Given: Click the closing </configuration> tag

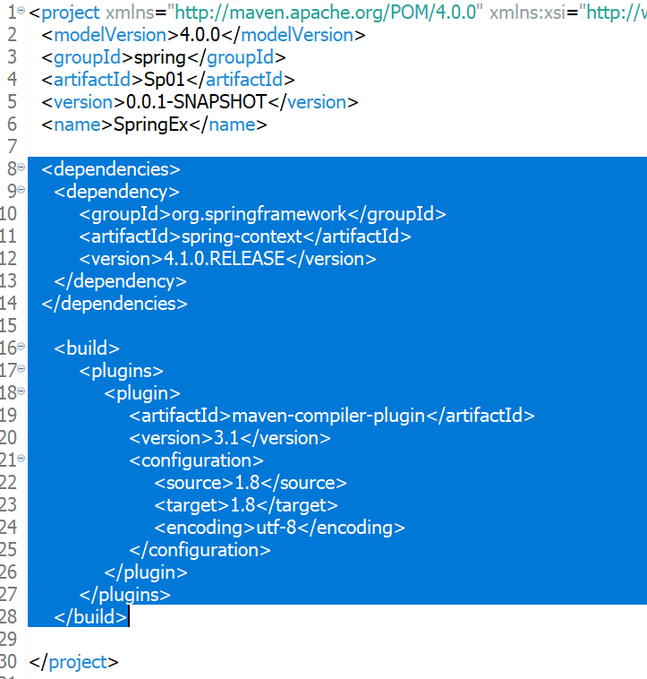Looking at the screenshot, I should pos(200,550).
